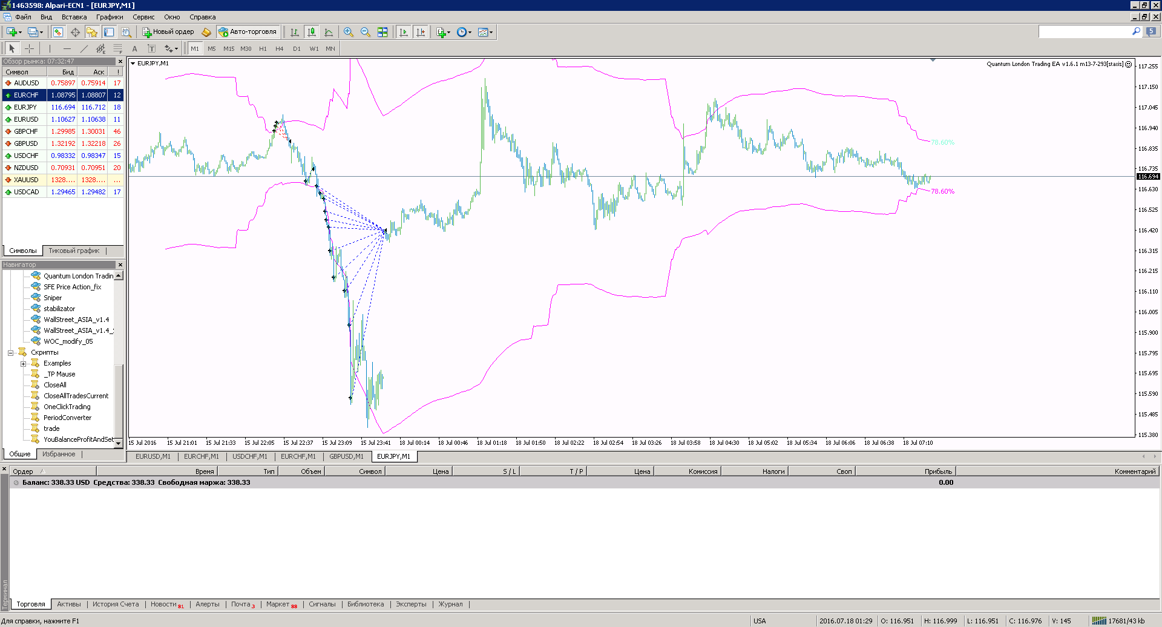Switch to MN timeframe
1162x627 pixels.
pos(330,48)
